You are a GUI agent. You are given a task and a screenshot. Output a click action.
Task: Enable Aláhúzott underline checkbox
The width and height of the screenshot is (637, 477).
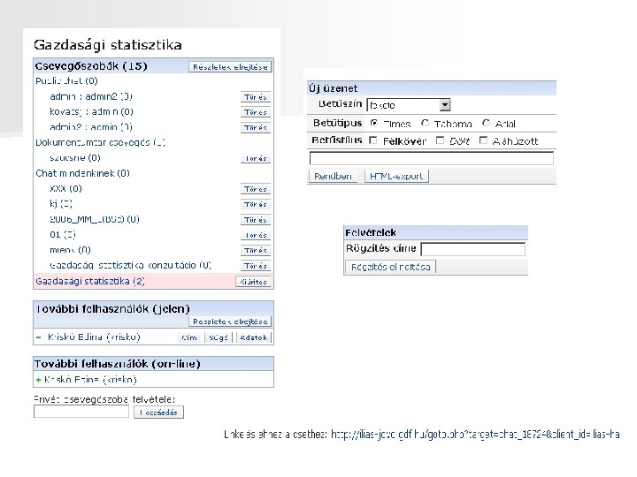coord(483,140)
